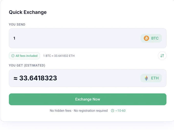Select the ETH ticker text label
Screen dimensions: 174x130
(155, 78)
